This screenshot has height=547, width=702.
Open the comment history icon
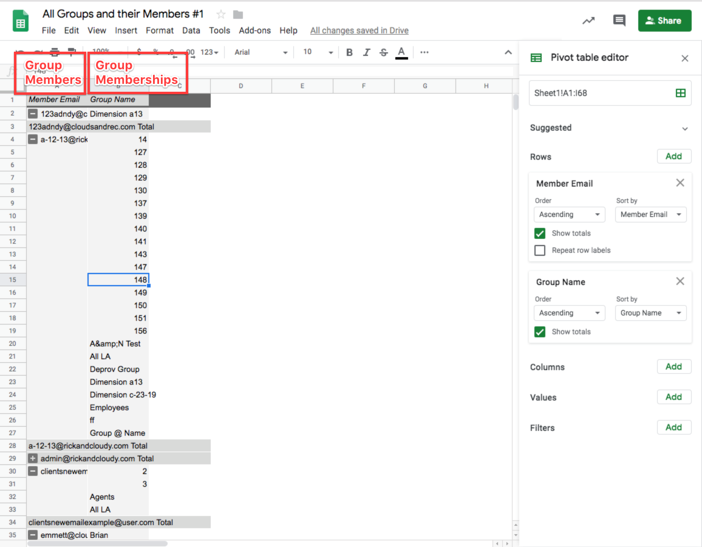tap(619, 20)
